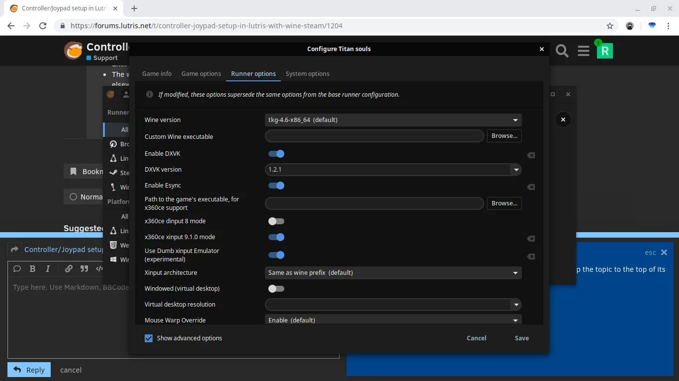This screenshot has height=381, width=679.
Task: Go back to the previous page
Action: [x=11, y=26]
